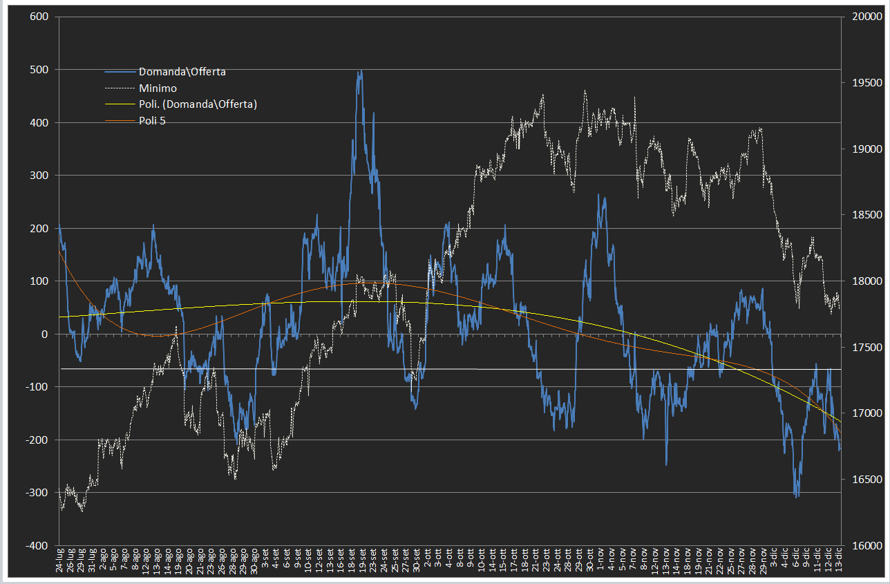
Task: Click the 300 label on left axis
Action: click(x=39, y=176)
